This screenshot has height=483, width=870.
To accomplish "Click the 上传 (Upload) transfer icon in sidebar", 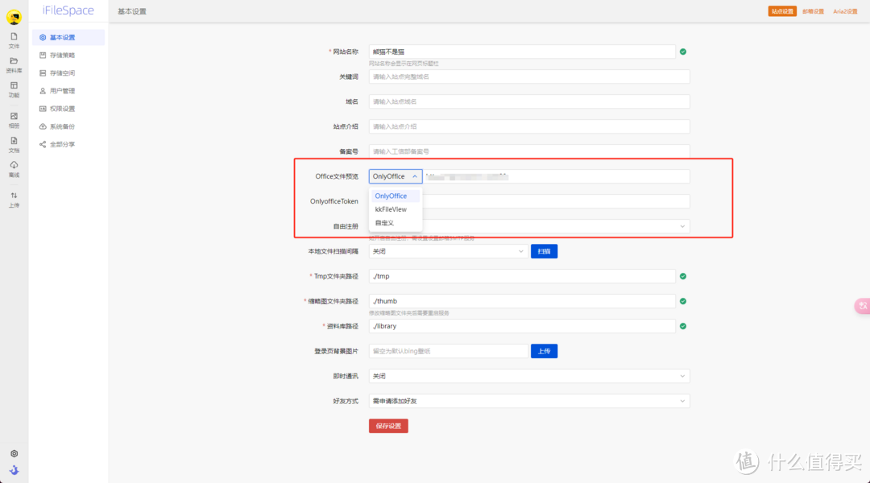I will pos(14,199).
